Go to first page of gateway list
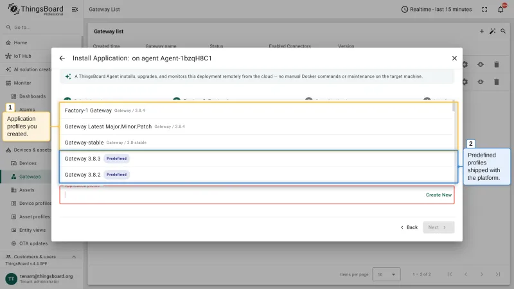Image resolution: width=514 pixels, height=289 pixels. [450, 274]
